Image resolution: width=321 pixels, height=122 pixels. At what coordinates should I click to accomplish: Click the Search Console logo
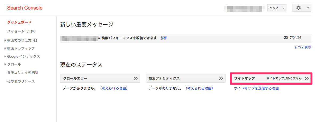[x=25, y=8]
